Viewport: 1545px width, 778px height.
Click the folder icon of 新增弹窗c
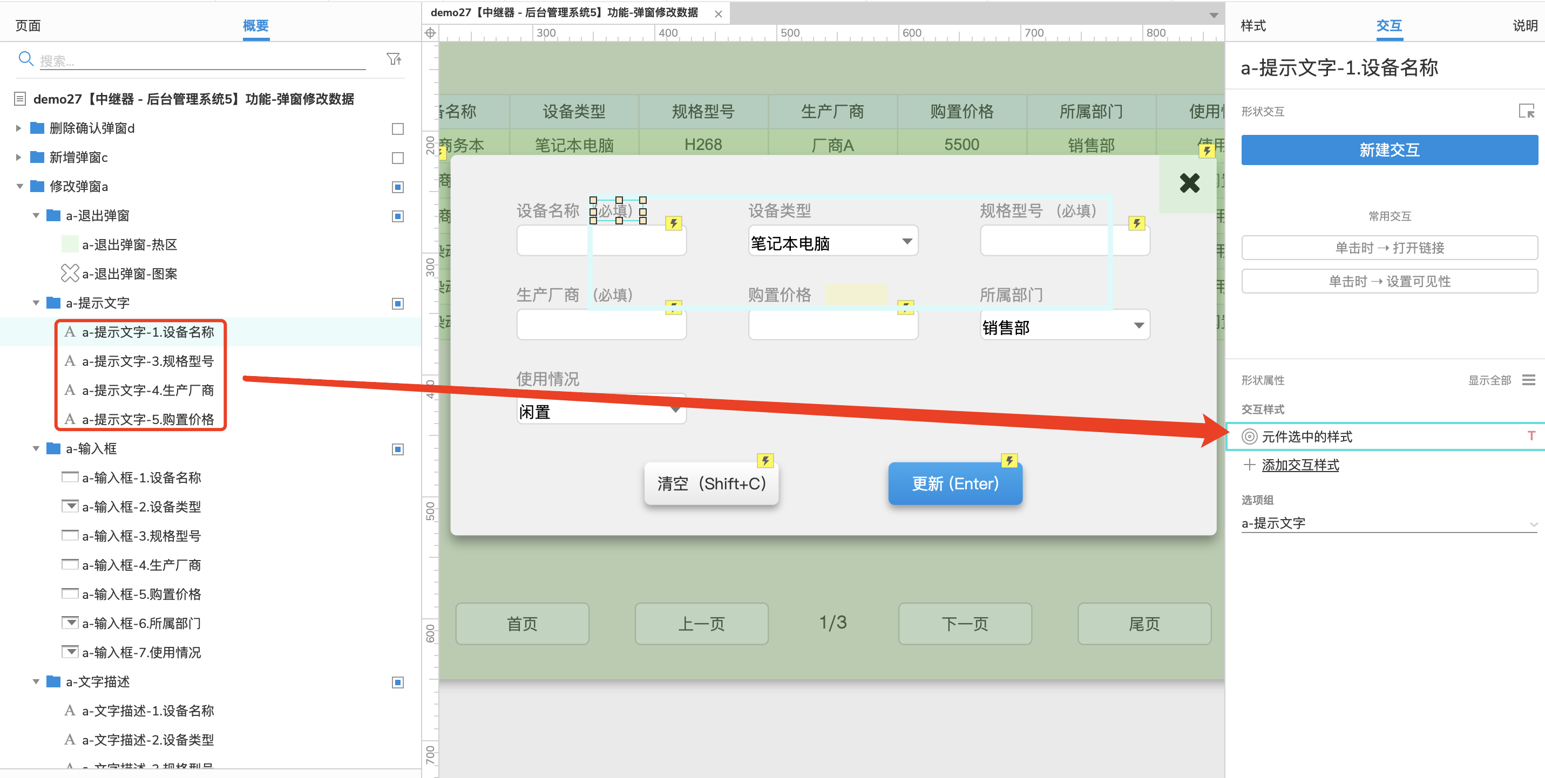37,157
